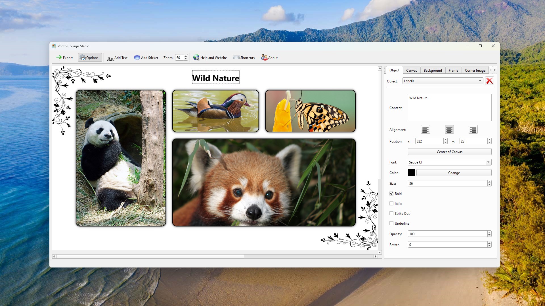Choose the Add Sticker tool
Viewport: 545px width, 306px height.
[x=146, y=58]
